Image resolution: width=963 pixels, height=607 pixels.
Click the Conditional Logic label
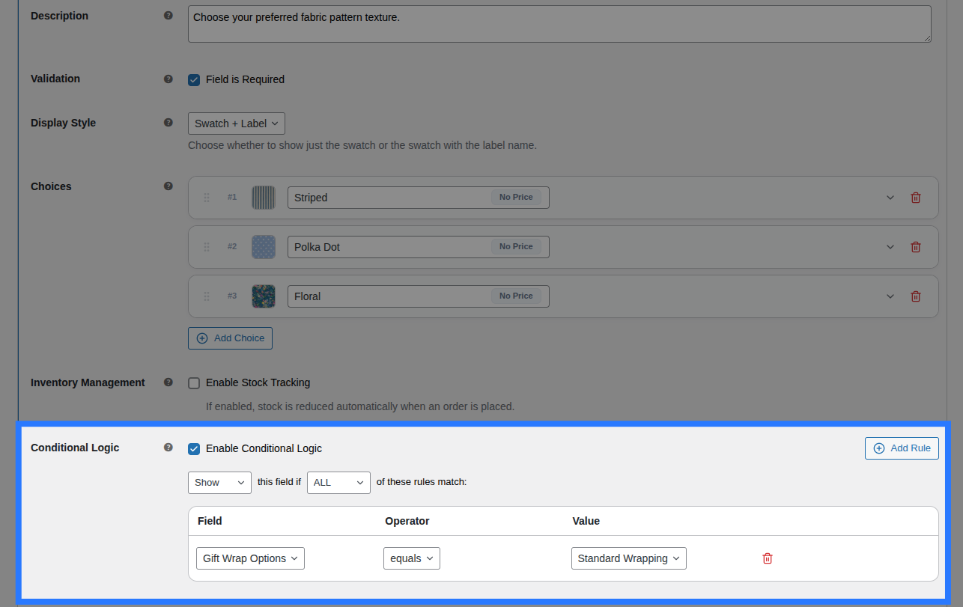pyautogui.click(x=75, y=448)
